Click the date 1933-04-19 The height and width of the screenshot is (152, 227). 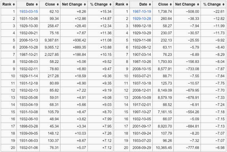coord(29,104)
